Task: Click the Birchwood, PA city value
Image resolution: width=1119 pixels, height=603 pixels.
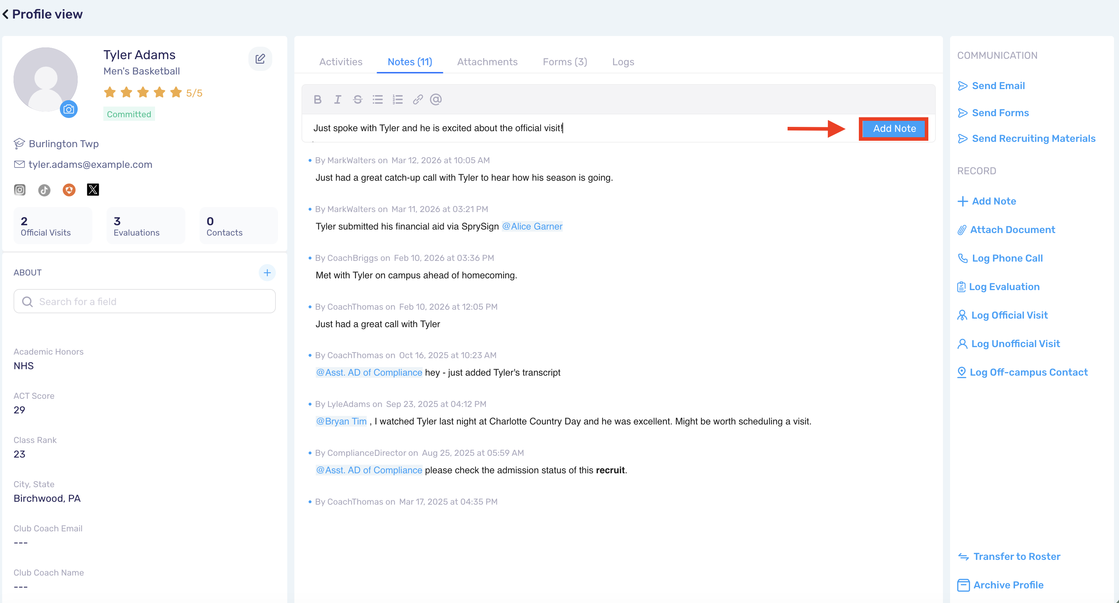Action: click(x=47, y=498)
